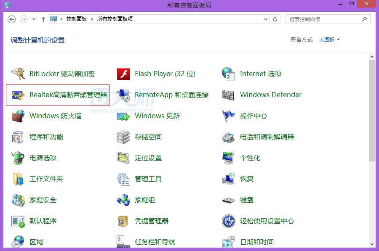Open the 存储空间 drives icon
This screenshot has height=251, width=379.
(x=123, y=137)
